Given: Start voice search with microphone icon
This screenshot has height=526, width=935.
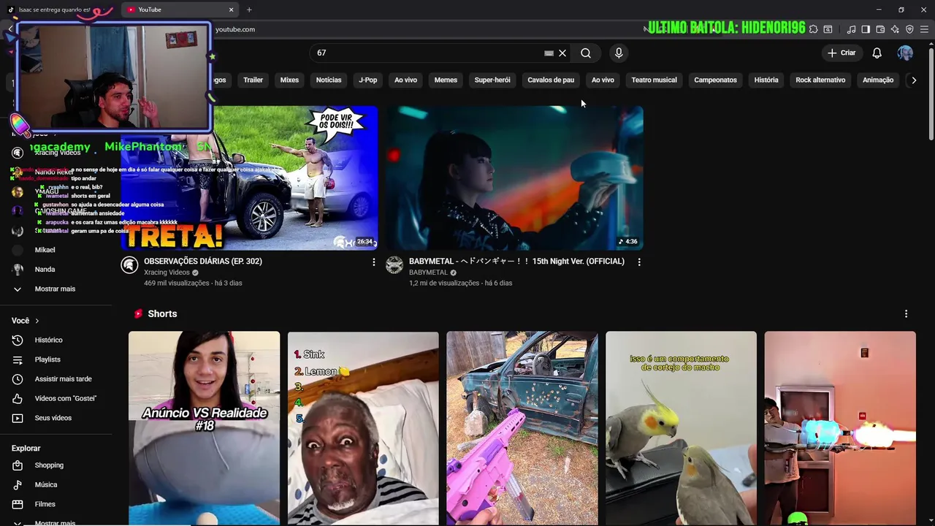Looking at the screenshot, I should pos(619,53).
